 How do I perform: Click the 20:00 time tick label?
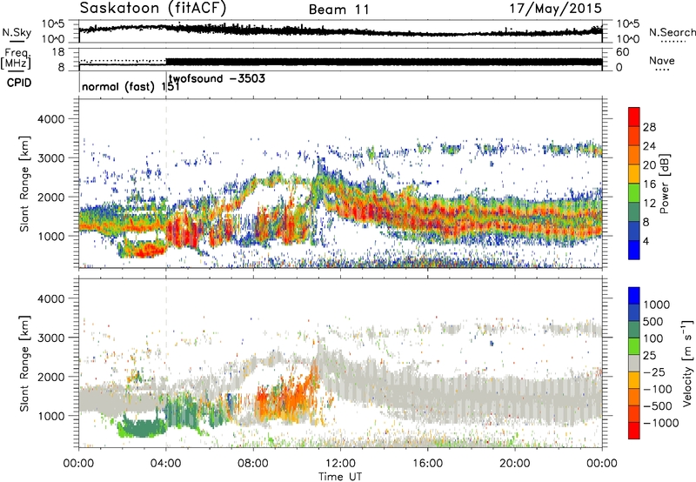[x=514, y=464]
